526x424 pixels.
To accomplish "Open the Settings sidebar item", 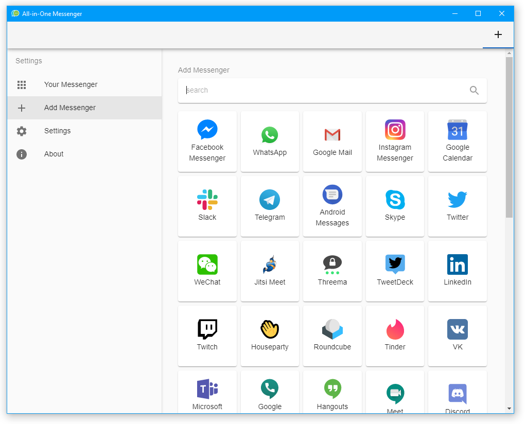I will coord(57,131).
